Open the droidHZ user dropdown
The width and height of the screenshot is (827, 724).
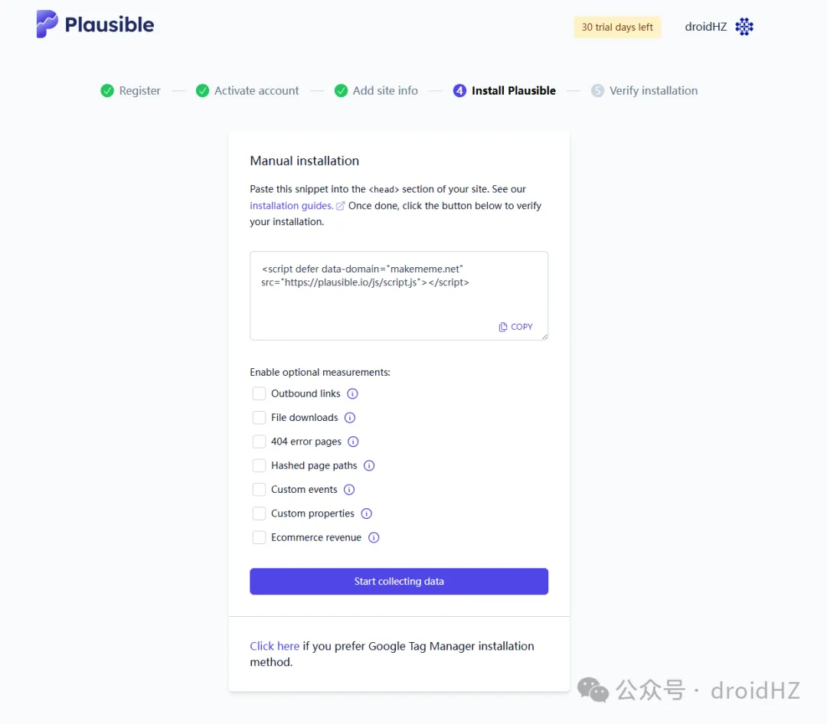pyautogui.click(x=705, y=27)
